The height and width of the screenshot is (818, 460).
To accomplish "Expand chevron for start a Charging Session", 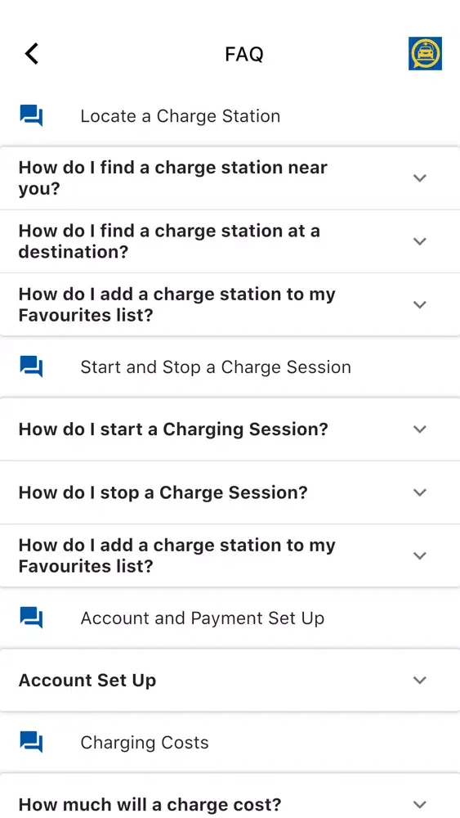I will click(x=420, y=429).
